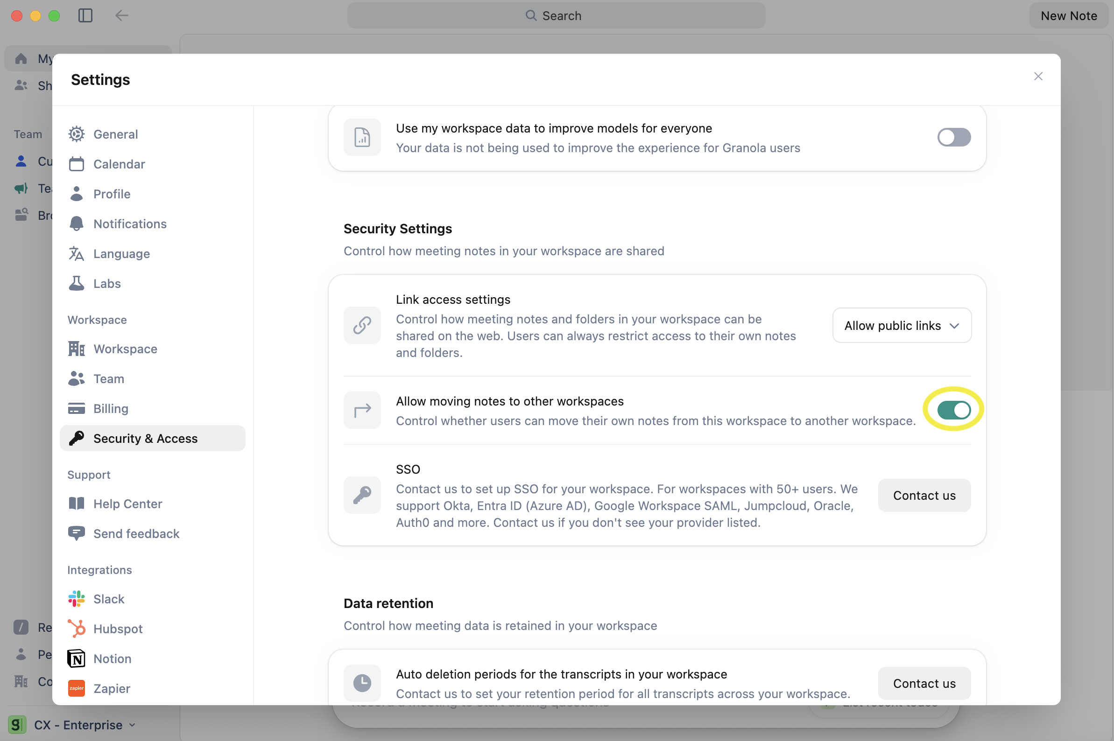Click the back arrow navigation icon
Image resolution: width=1114 pixels, height=741 pixels.
(121, 15)
